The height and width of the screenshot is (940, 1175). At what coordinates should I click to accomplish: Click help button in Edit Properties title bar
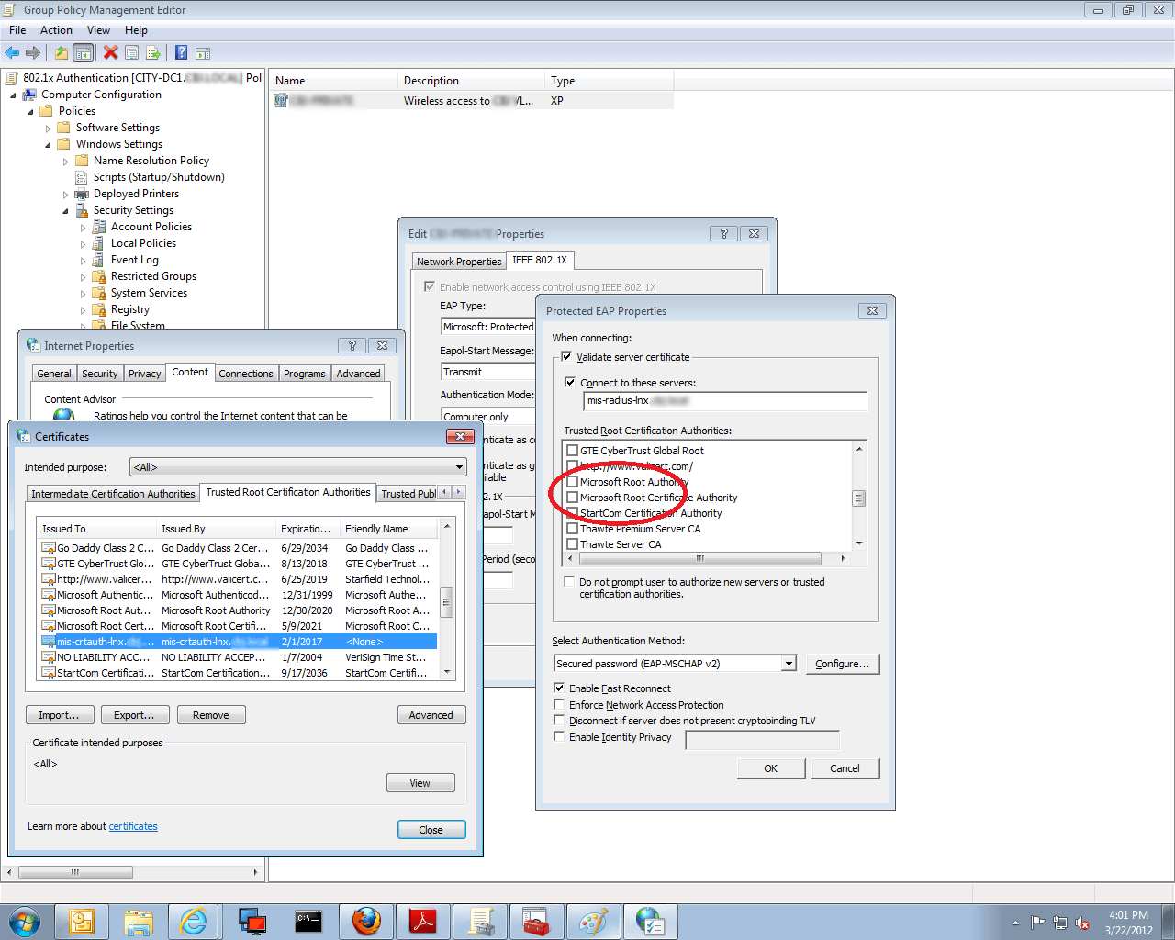[724, 233]
